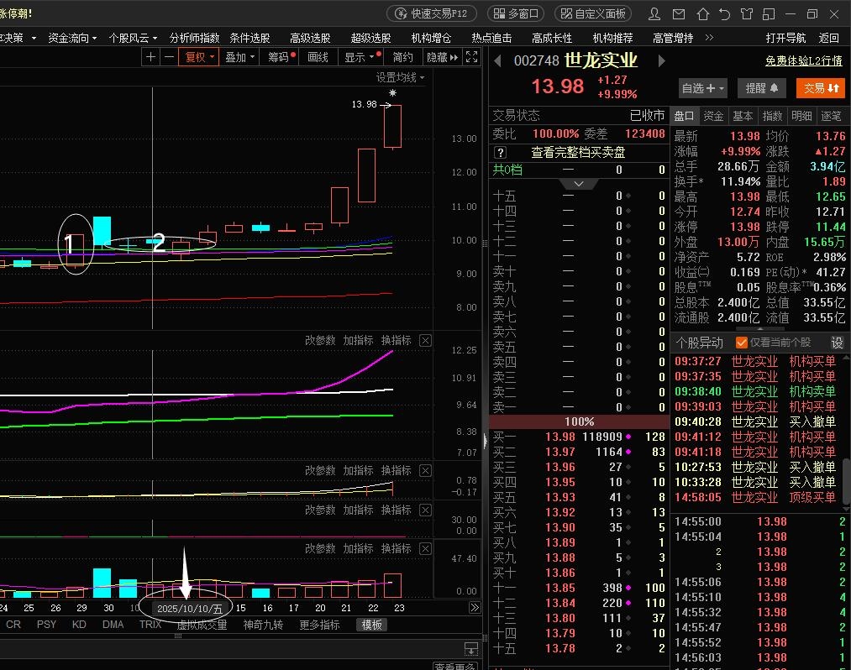Image resolution: width=851 pixels, height=670 pixels.
Task: Close the volume indicator panel with X
Action: 425,548
